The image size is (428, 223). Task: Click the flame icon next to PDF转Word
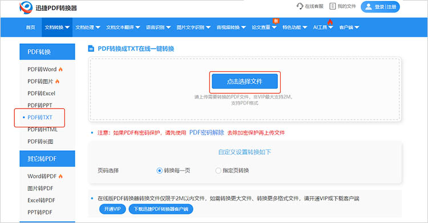pos(60,69)
